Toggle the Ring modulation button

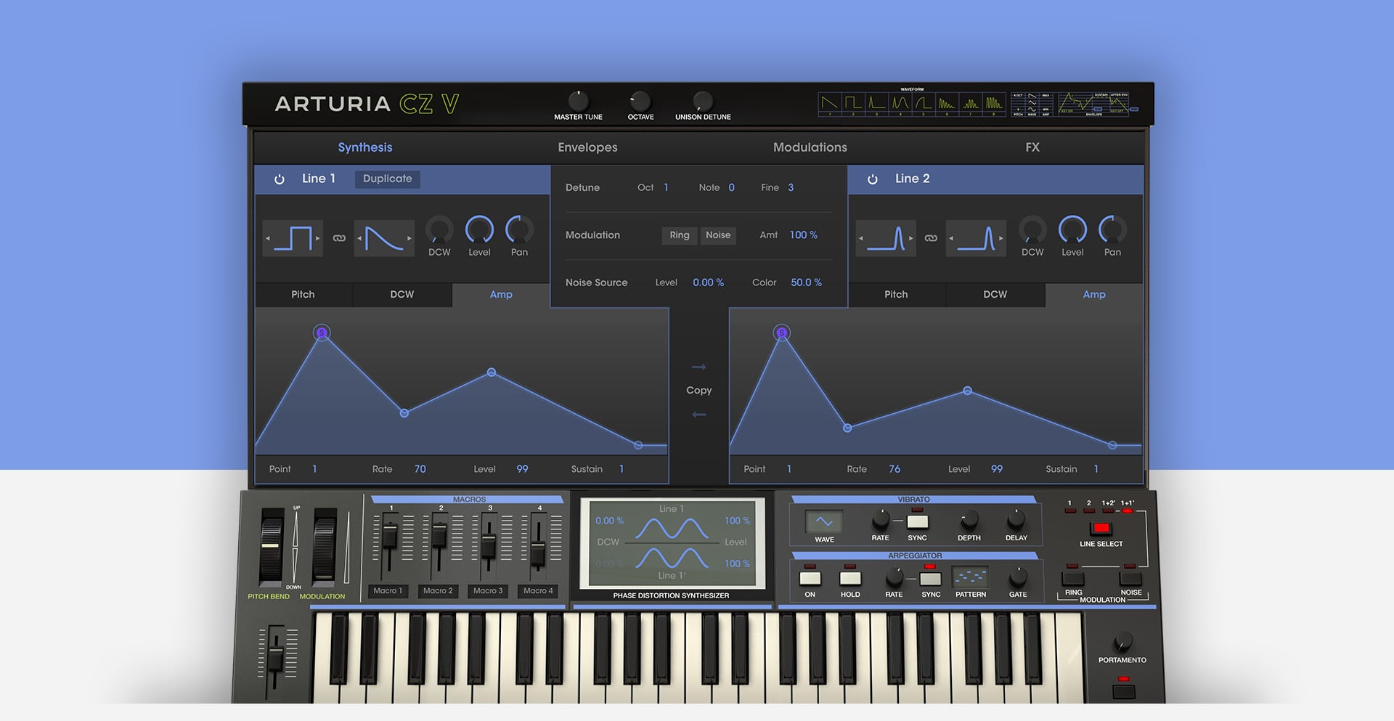[x=680, y=235]
